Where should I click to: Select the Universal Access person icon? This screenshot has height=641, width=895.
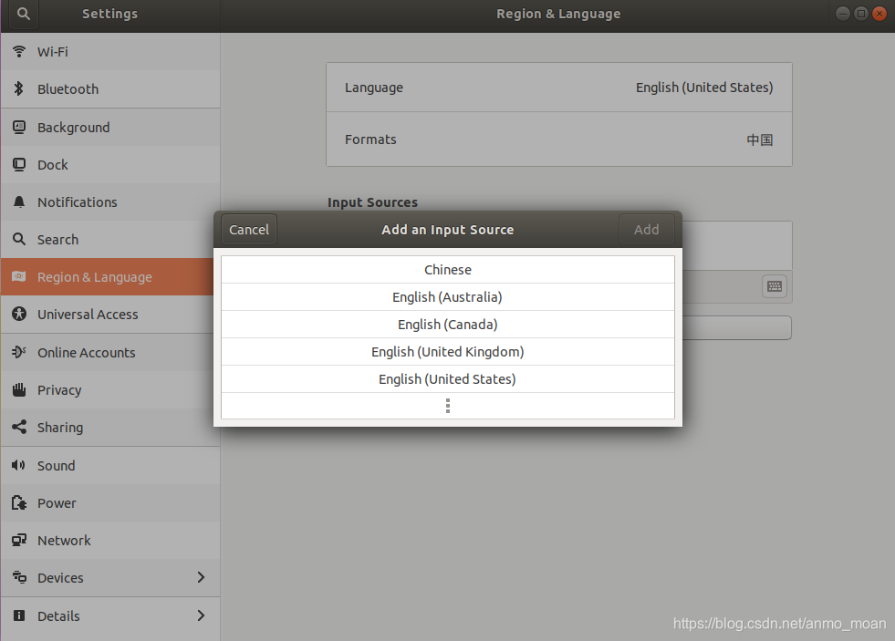coord(19,315)
